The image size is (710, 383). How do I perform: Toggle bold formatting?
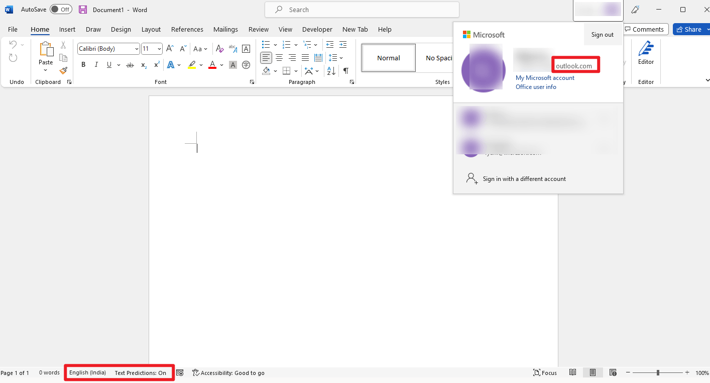pyautogui.click(x=83, y=65)
